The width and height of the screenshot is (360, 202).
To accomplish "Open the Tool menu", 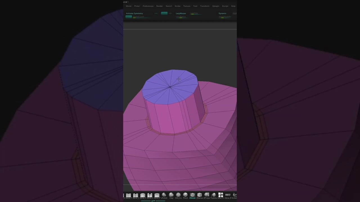I will pyautogui.click(x=195, y=6).
